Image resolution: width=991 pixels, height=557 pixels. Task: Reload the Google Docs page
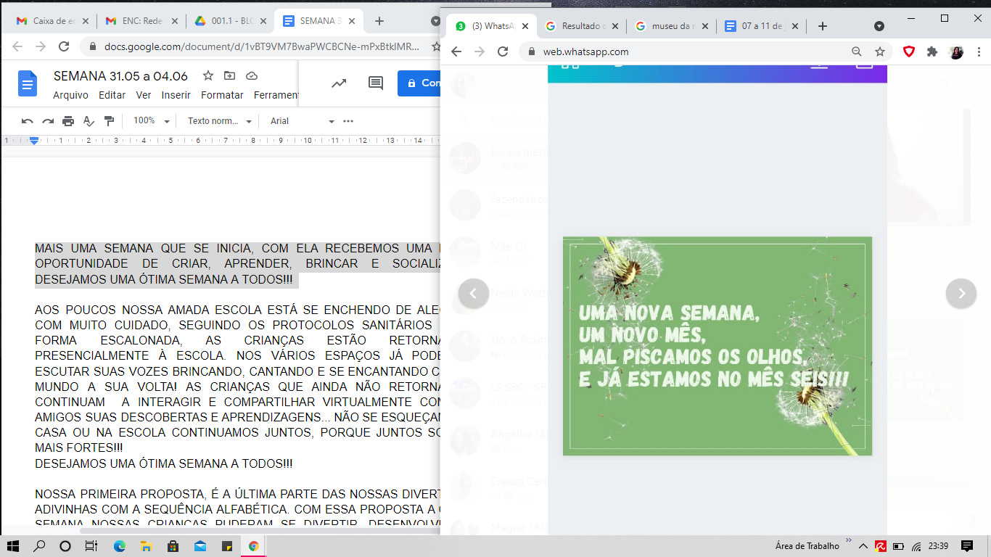64,46
